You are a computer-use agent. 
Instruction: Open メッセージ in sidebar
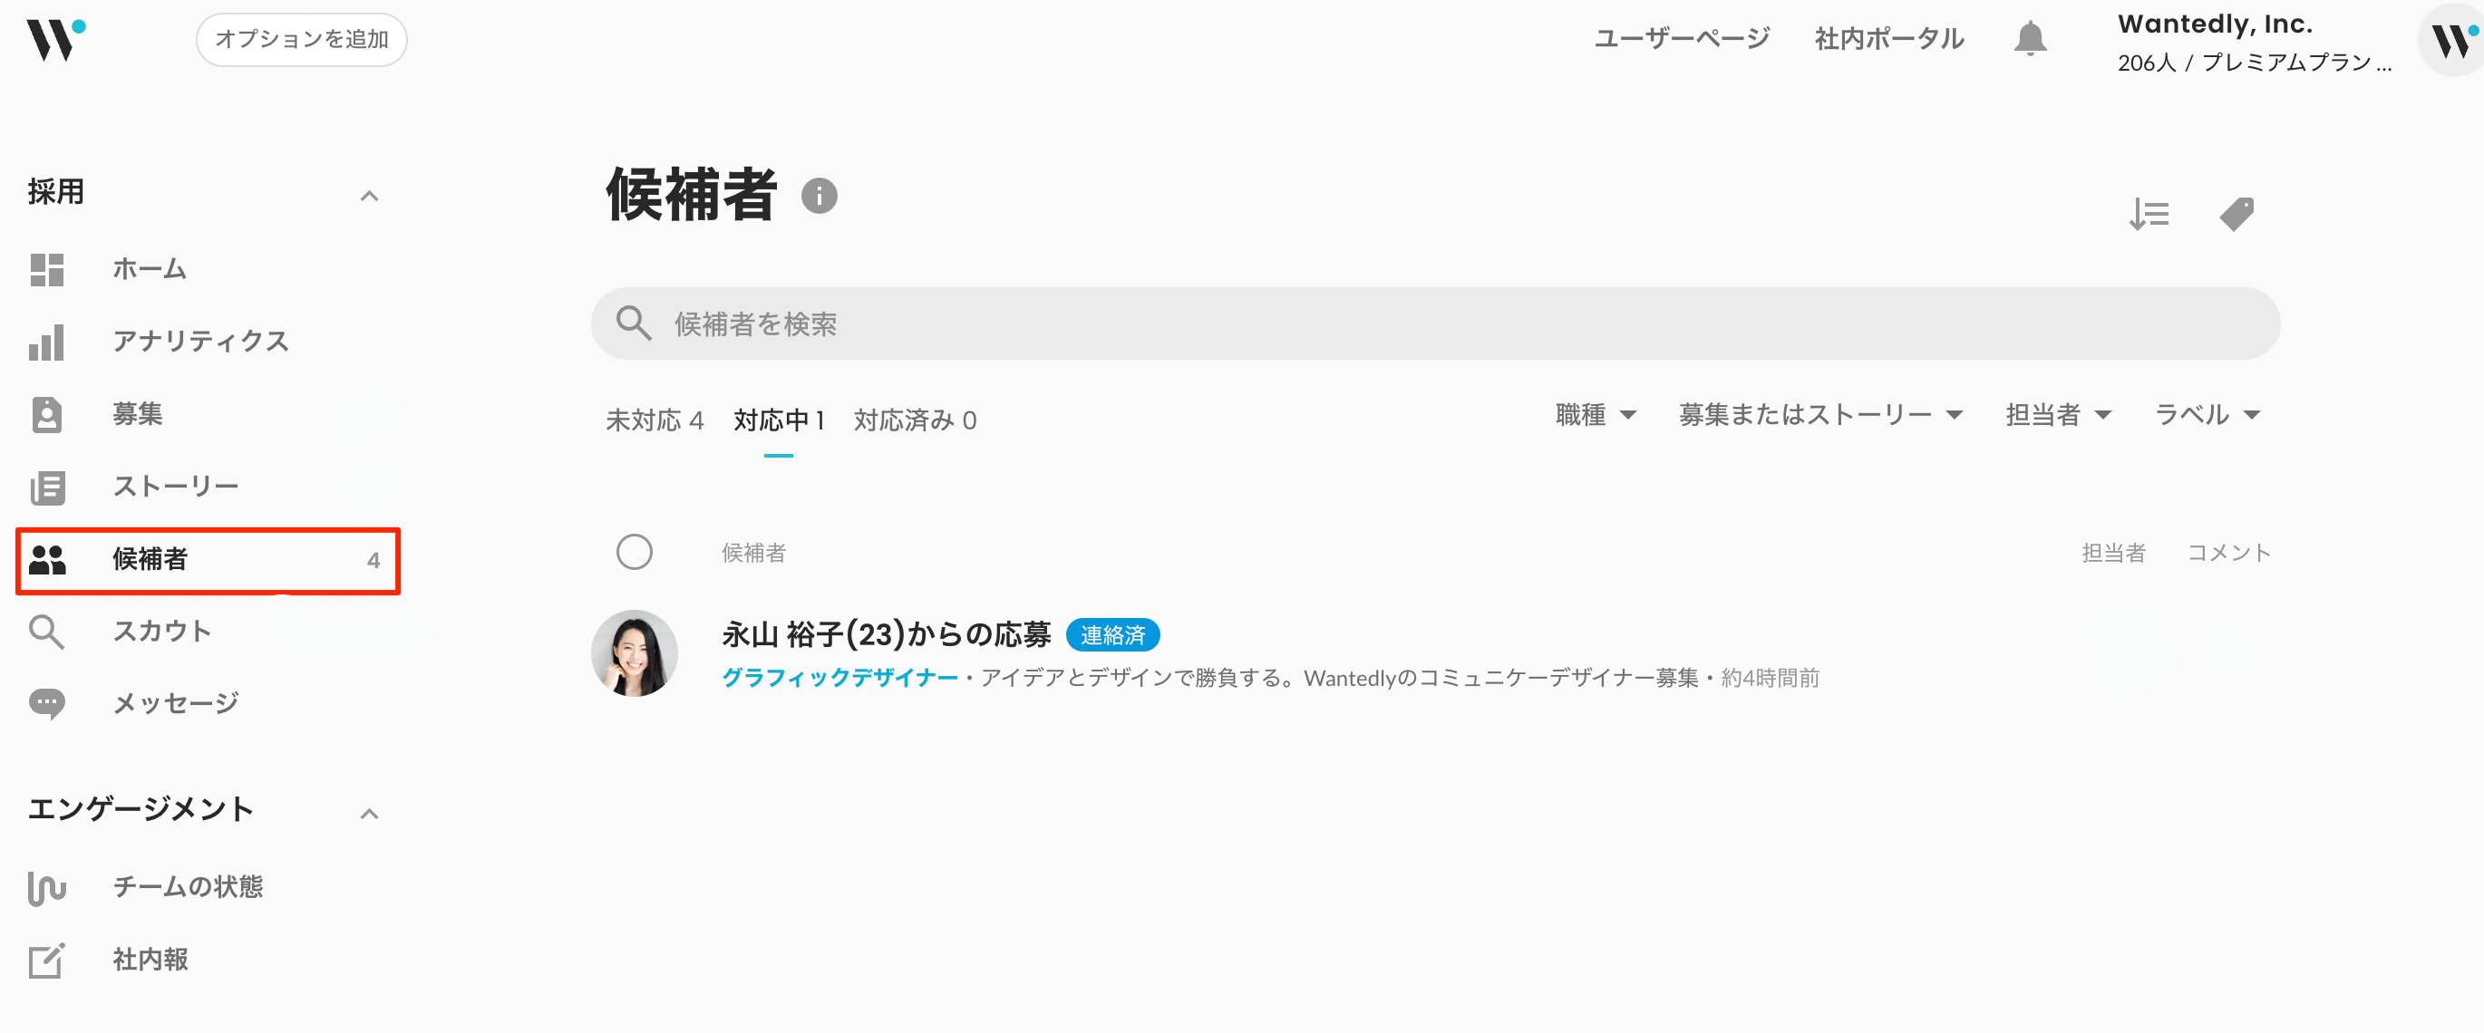pos(175,703)
